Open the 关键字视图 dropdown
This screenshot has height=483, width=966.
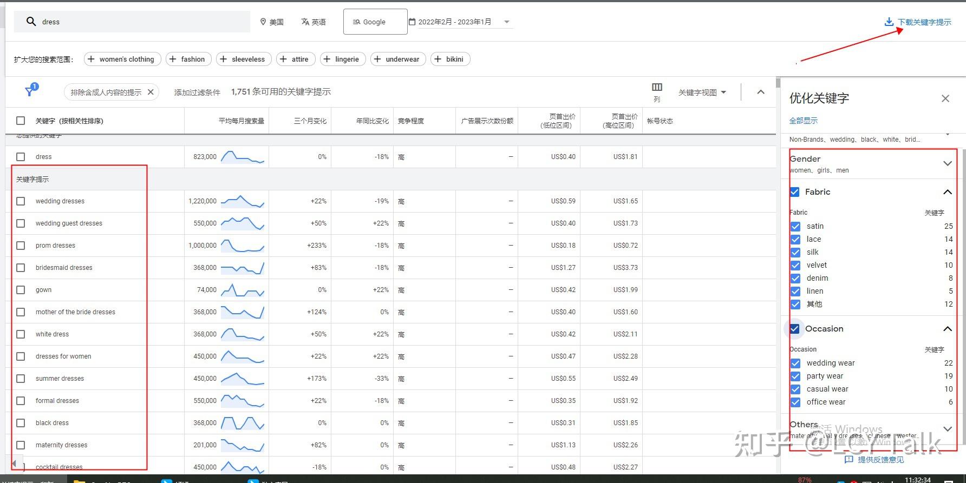pos(702,92)
